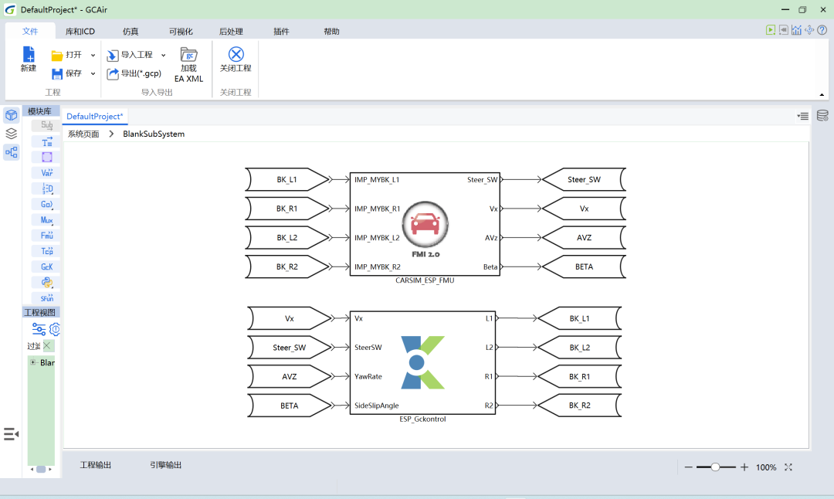Click the gear alert icon in 工程视图
The height and width of the screenshot is (499, 834).
click(x=54, y=329)
